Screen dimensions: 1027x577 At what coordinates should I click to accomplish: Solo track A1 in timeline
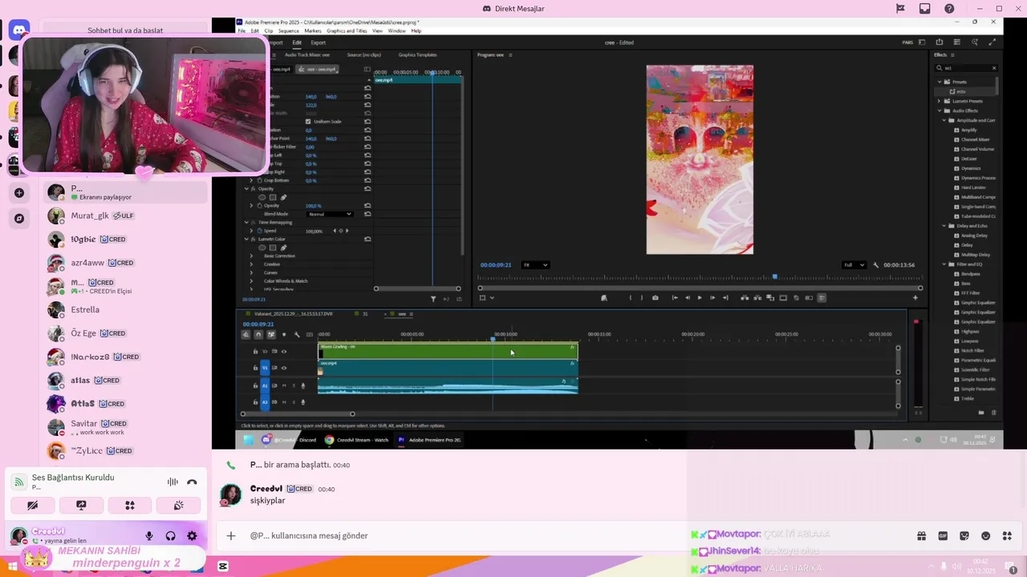(x=293, y=386)
